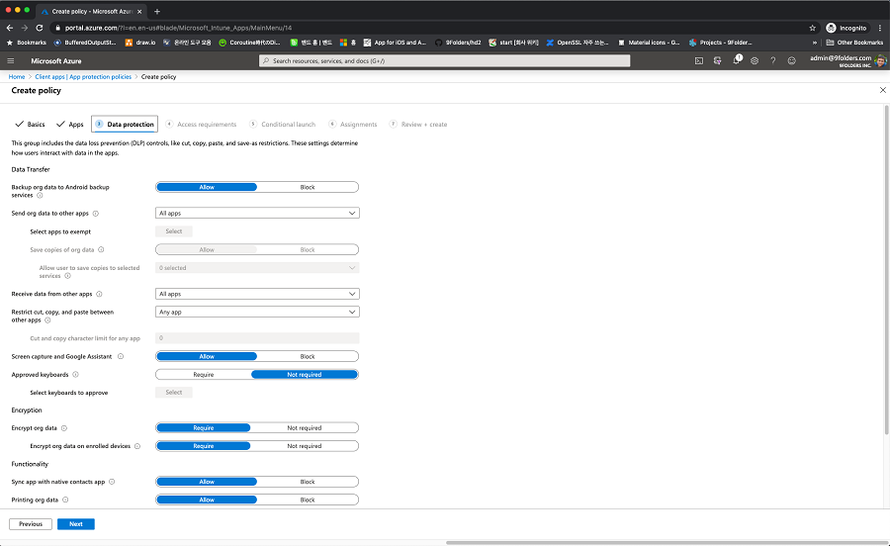The image size is (890, 546).
Task: Go to the Apps step tab
Action: coord(70,125)
